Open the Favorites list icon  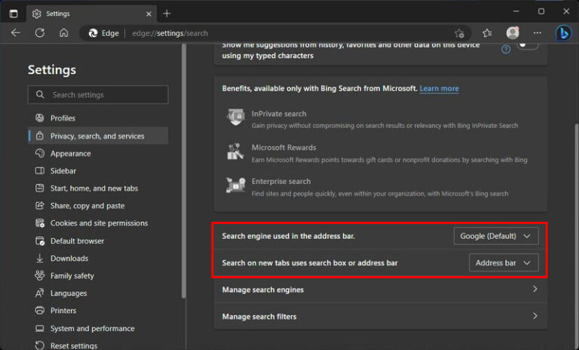[x=487, y=33]
